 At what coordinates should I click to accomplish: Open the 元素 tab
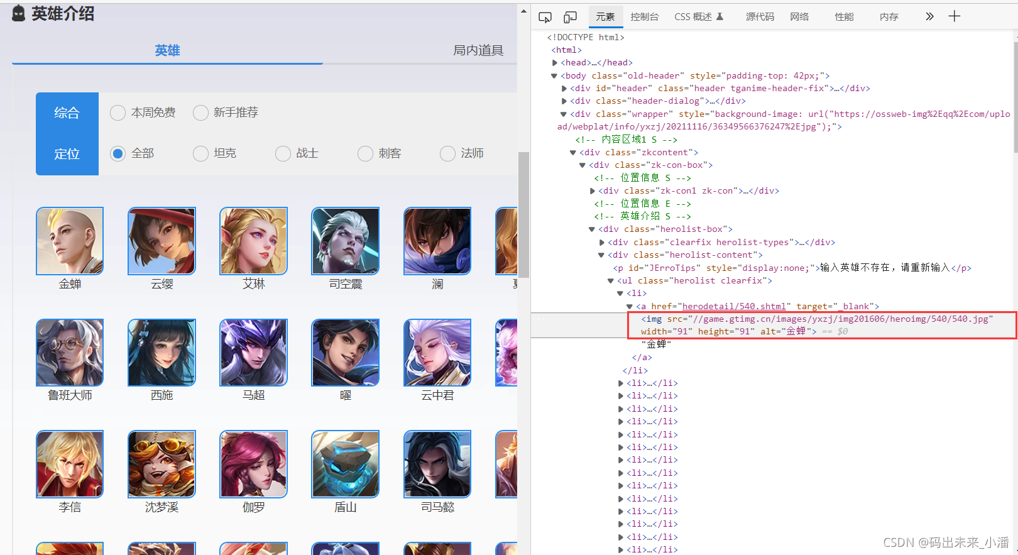pos(605,17)
